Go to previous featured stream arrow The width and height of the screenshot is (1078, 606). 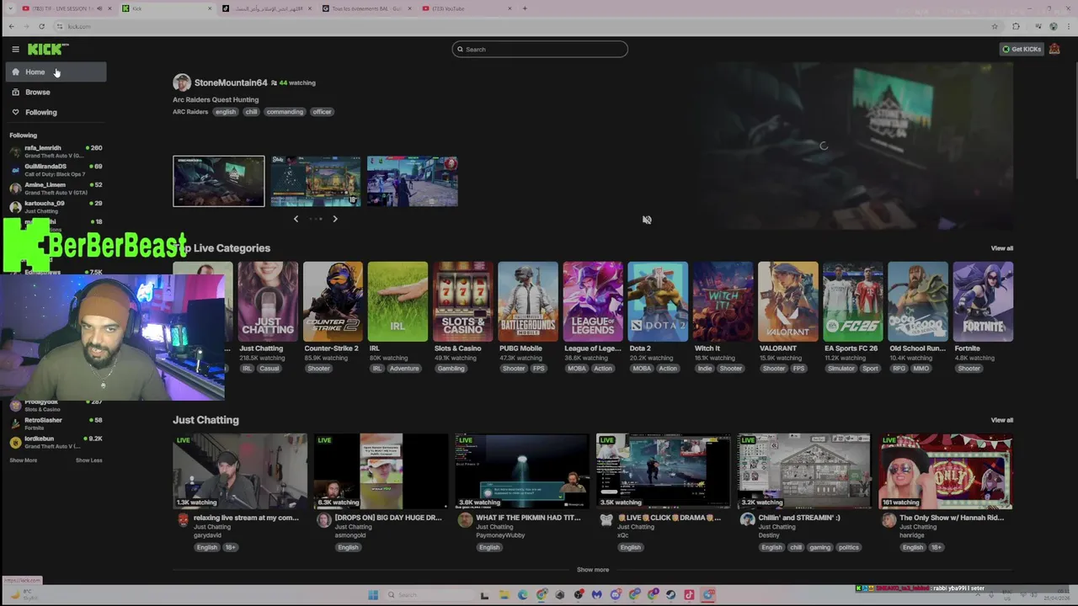[x=296, y=219]
